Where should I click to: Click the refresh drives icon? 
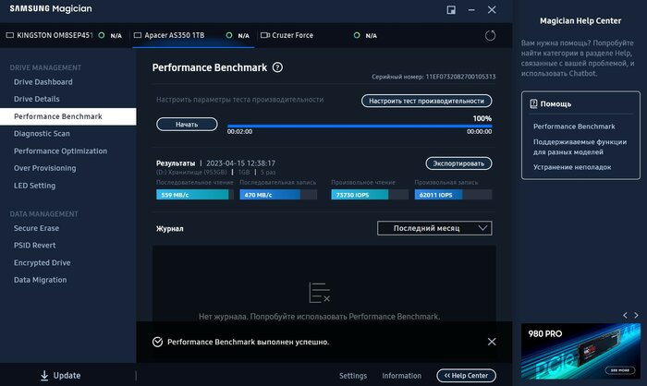(x=490, y=35)
